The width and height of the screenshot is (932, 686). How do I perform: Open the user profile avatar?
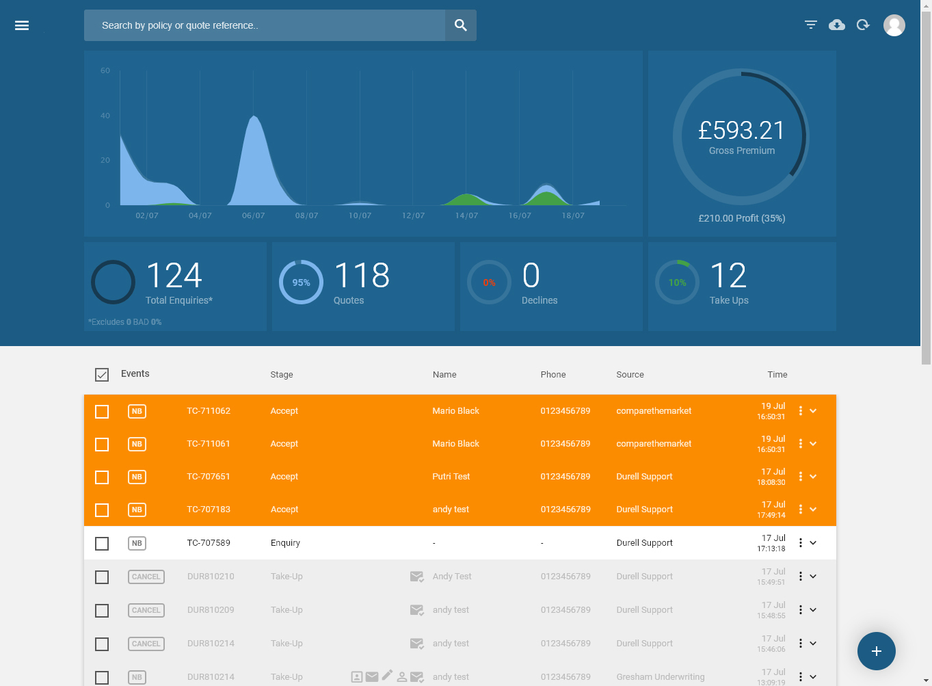point(894,25)
